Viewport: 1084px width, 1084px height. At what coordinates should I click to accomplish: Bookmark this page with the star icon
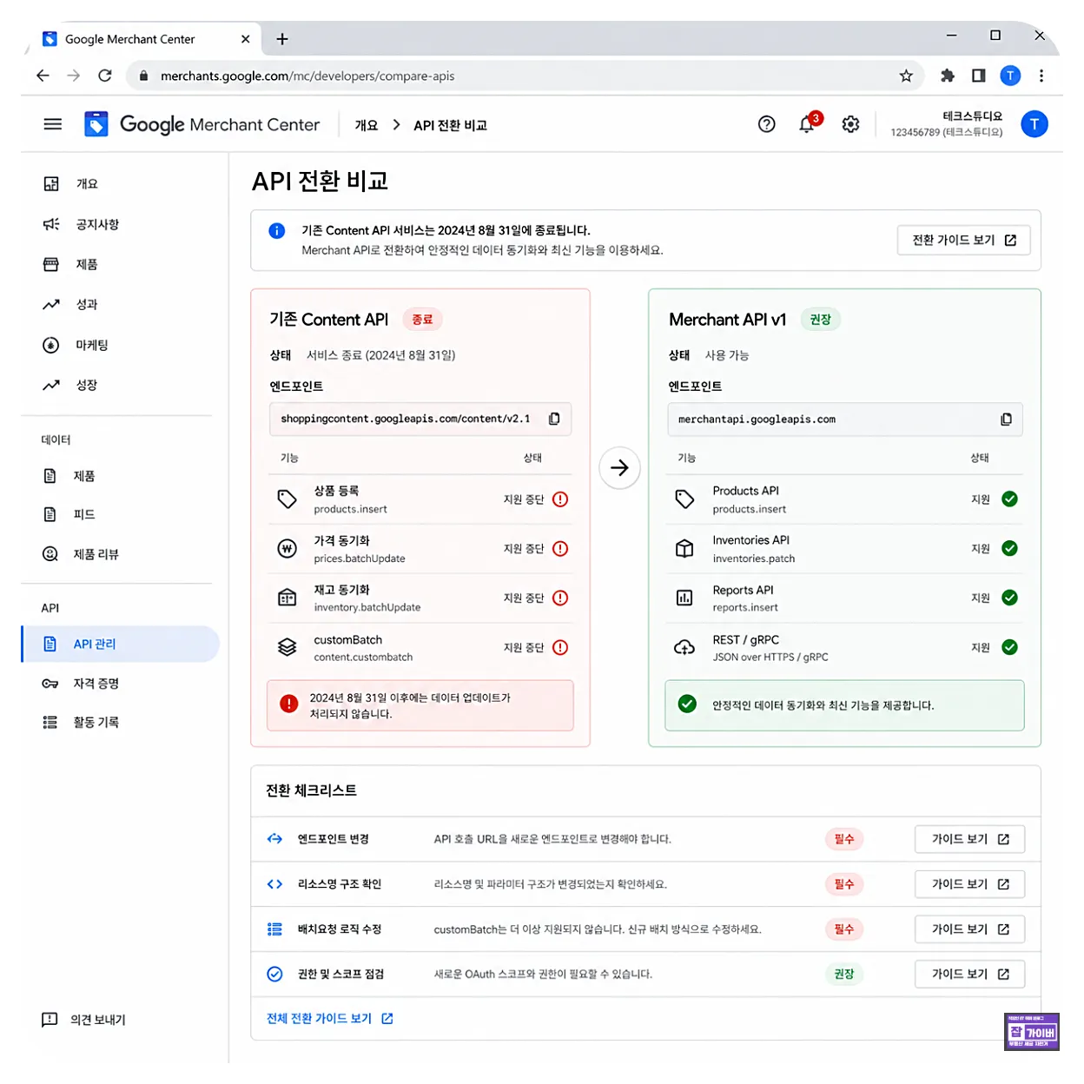click(x=906, y=76)
